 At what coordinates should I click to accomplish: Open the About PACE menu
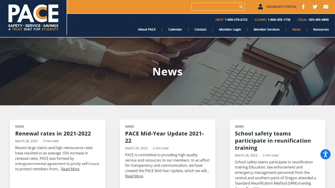(x=147, y=29)
